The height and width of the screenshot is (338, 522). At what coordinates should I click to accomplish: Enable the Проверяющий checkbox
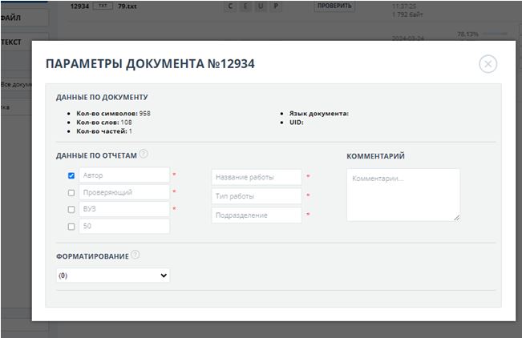(71, 192)
